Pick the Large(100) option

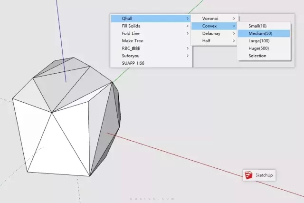(x=260, y=41)
